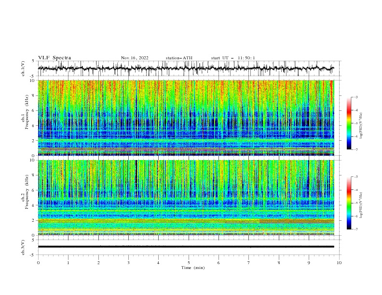Click the time axis tick label '5'
Screen dimensions: 382x295
(189, 263)
